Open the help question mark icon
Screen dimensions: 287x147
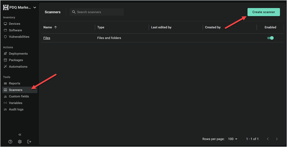(10, 142)
